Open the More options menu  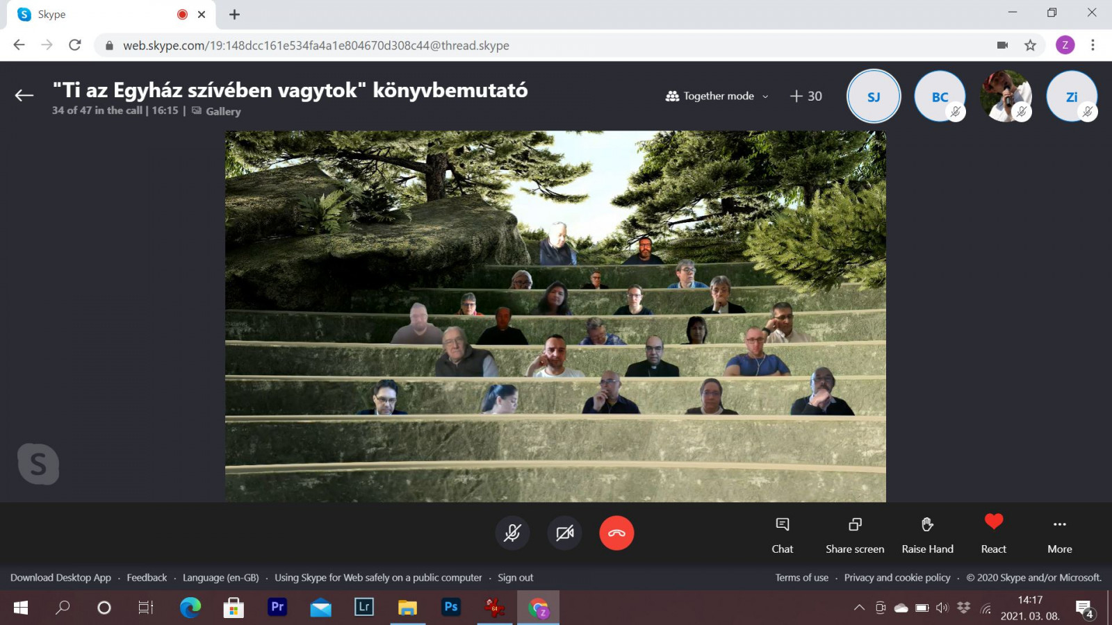1059,533
